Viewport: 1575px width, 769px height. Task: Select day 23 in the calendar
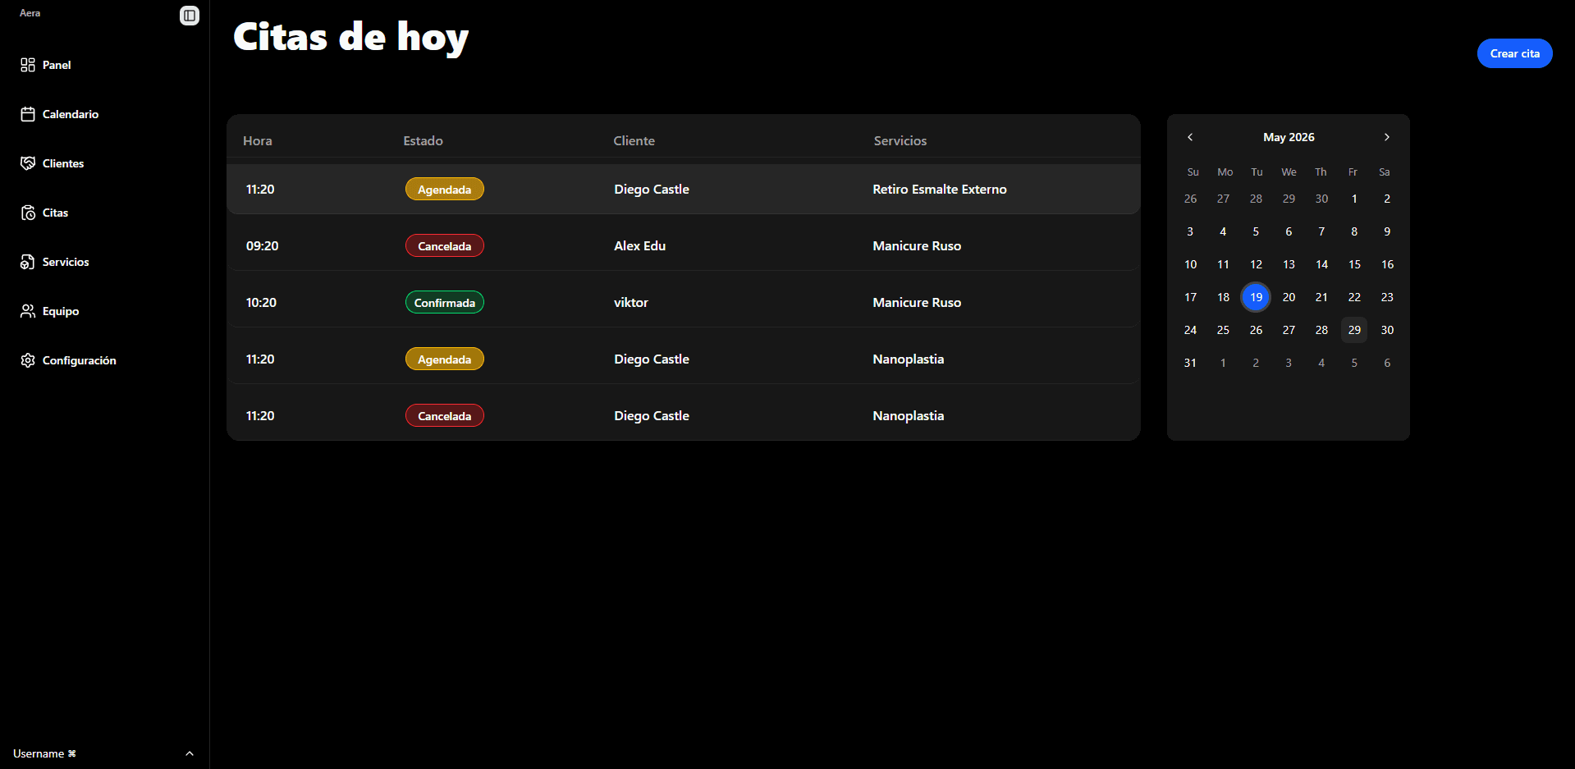tap(1387, 297)
